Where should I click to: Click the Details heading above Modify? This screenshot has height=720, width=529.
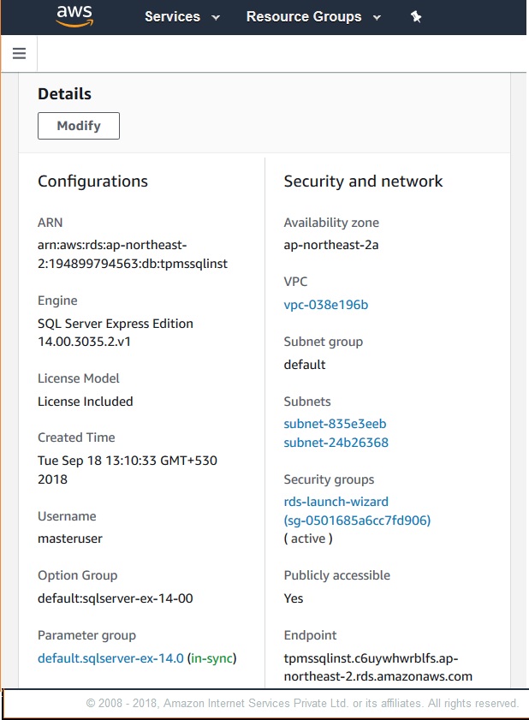[x=64, y=93]
